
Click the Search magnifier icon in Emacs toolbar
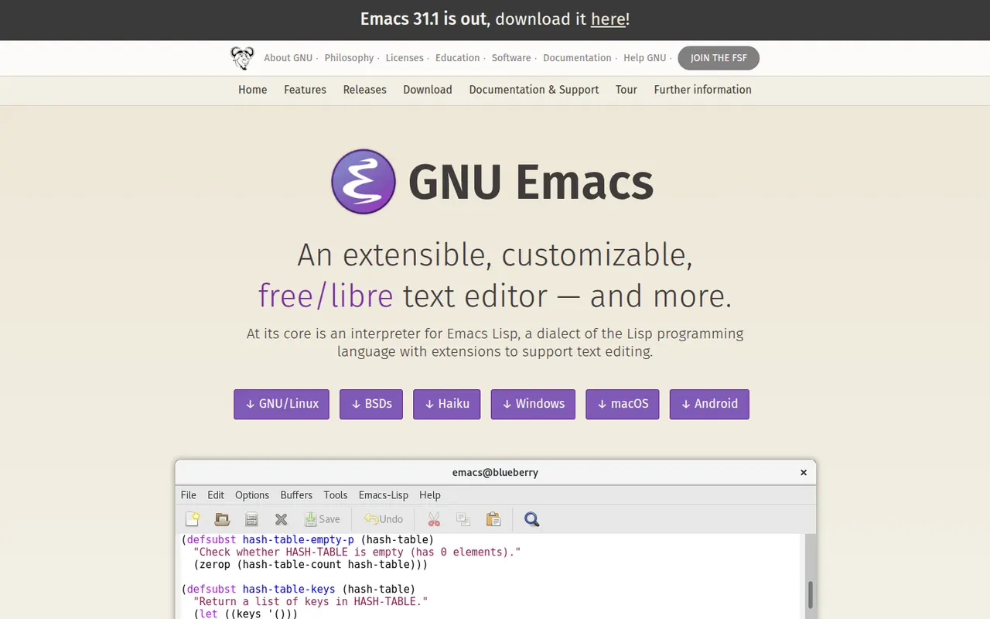(531, 519)
